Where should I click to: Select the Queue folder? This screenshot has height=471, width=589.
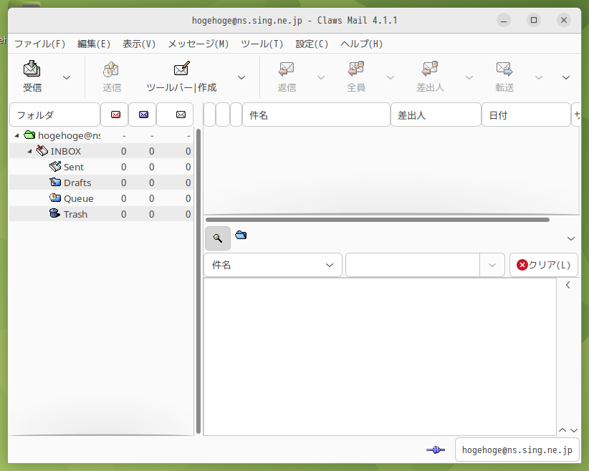click(79, 198)
